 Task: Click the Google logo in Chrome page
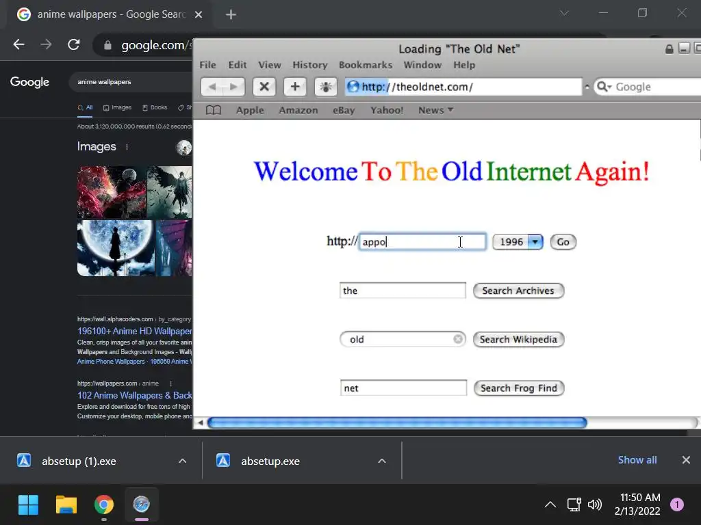29,82
